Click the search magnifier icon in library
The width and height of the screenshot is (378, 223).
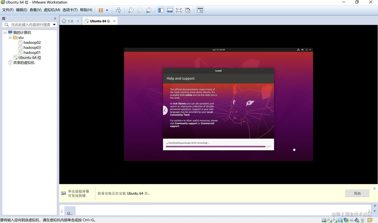point(6,25)
